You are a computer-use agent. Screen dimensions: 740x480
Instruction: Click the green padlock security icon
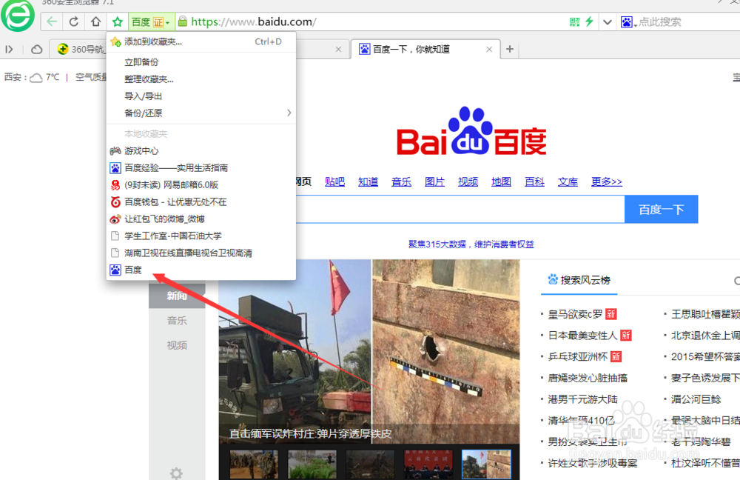183,21
